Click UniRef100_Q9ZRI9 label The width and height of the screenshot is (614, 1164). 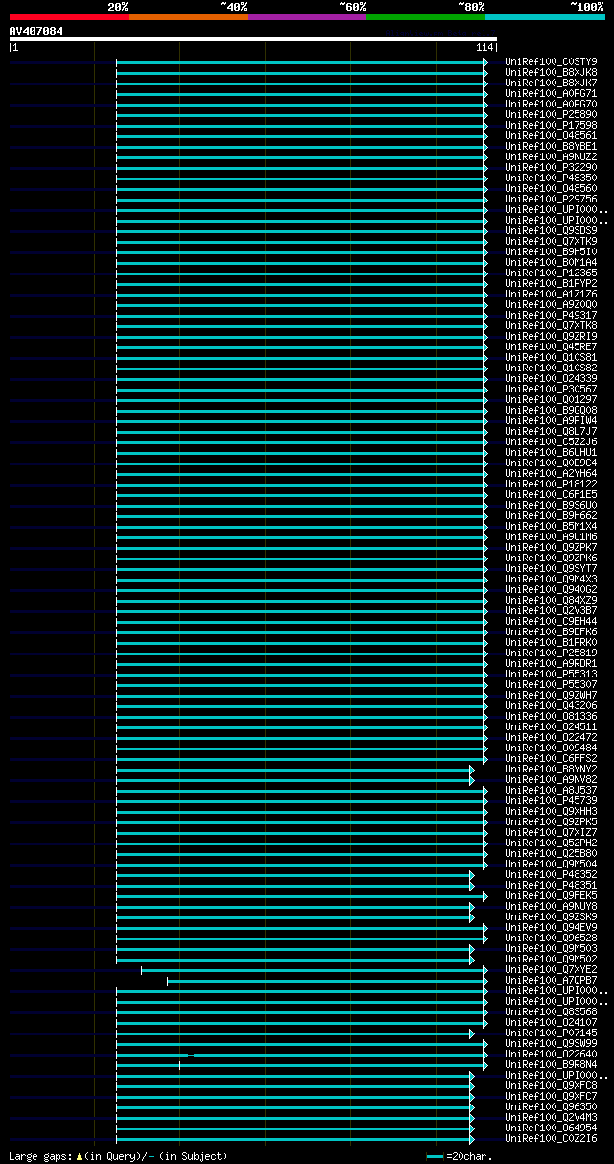coord(551,336)
